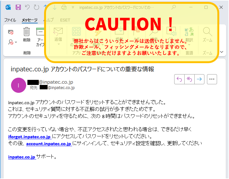This screenshot has width=229, height=179.
Task: Delete this message with the trash icon
Action: pyautogui.click(x=27, y=35)
